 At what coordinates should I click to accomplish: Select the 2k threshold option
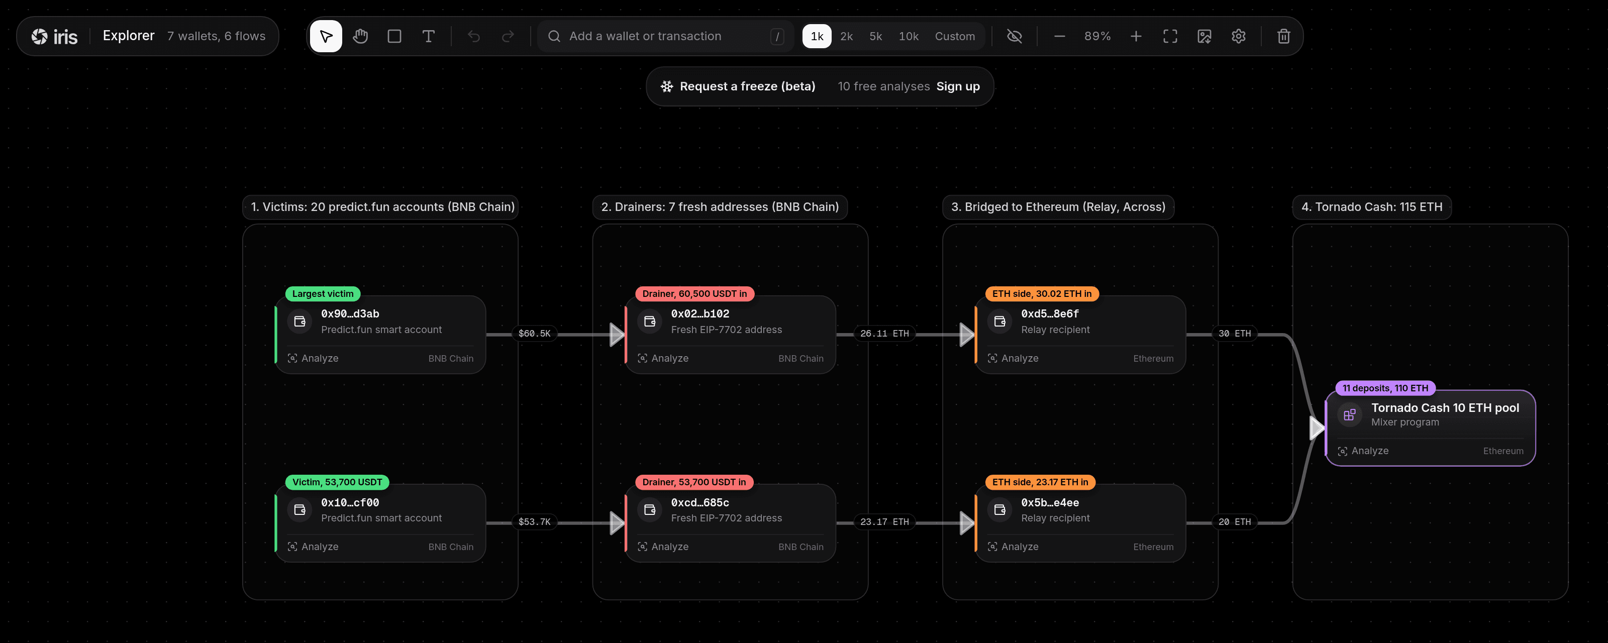[x=846, y=36]
